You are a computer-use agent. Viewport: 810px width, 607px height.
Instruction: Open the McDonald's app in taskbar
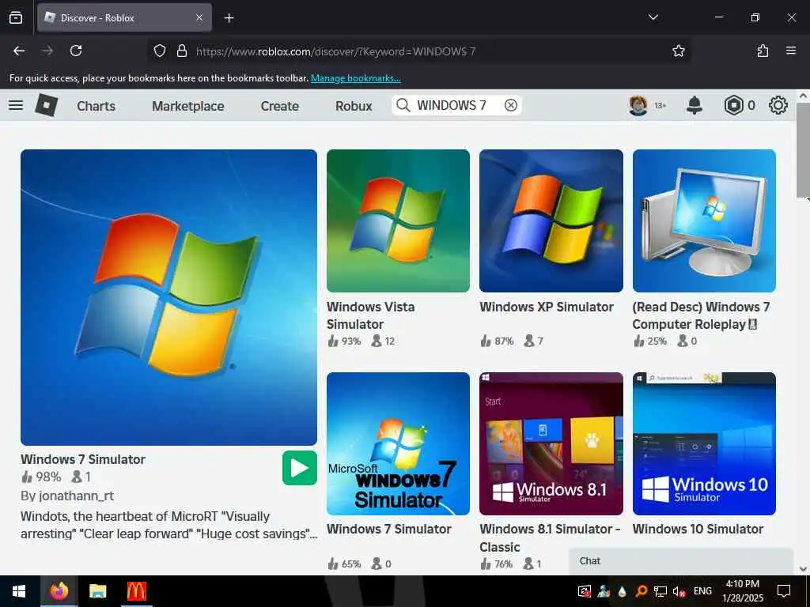136,591
